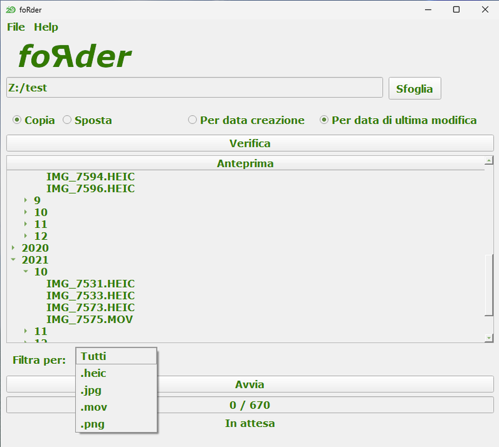Click the Sfoglia browse button
Viewport: 499px width, 447px height.
415,88
